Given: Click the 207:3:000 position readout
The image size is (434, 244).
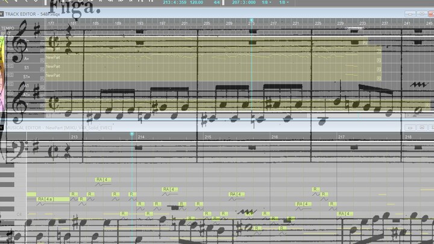Looking at the screenshot, I should (x=244, y=2).
